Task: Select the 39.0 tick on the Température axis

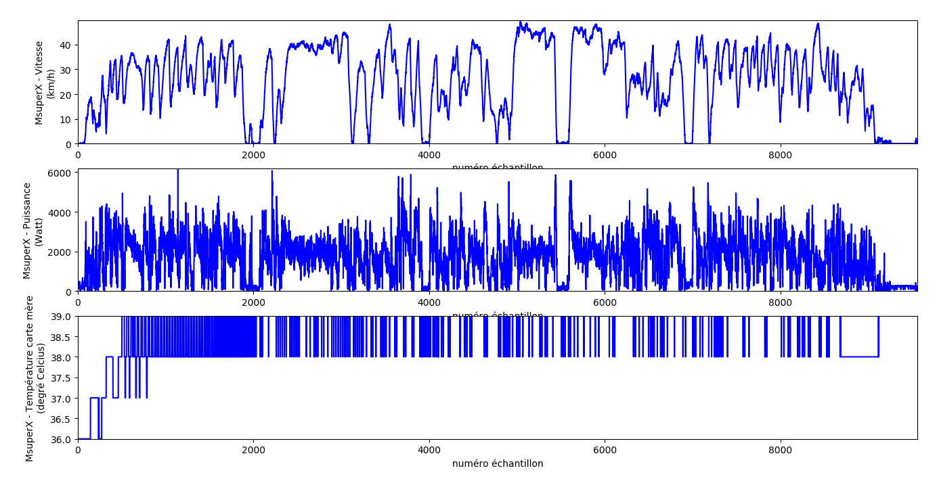Action: tap(62, 317)
